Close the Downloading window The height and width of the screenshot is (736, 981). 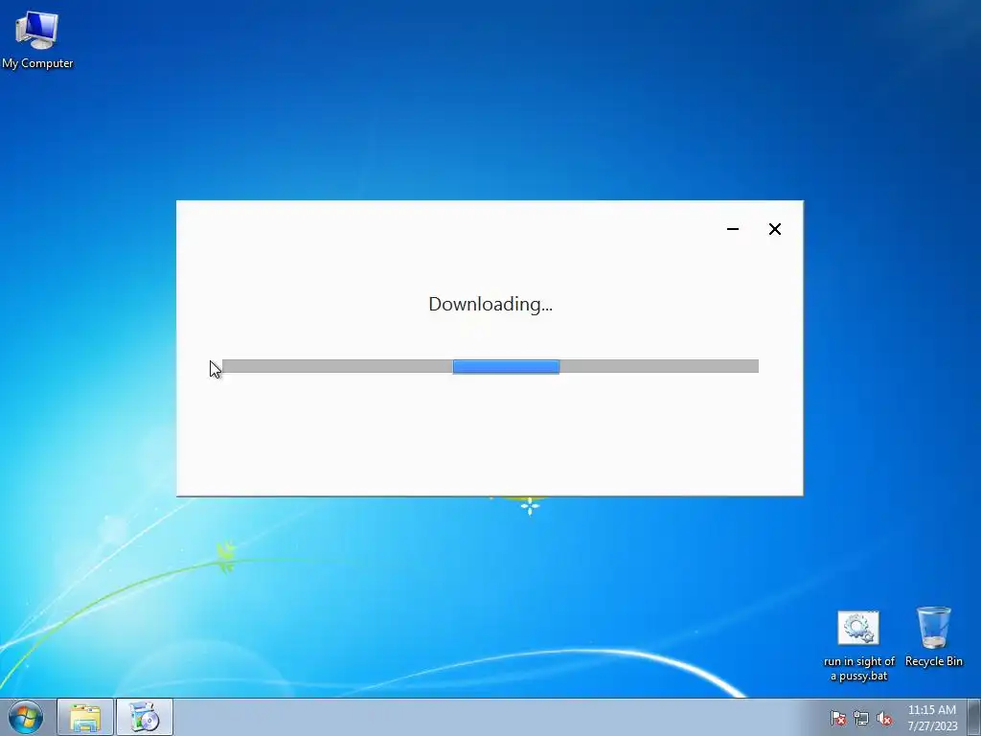click(x=774, y=229)
